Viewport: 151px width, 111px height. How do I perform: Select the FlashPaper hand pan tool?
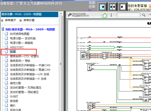pos(104,15)
